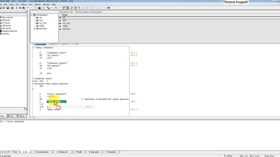Switch to the Program elements tab
The width and height of the screenshot is (280, 157).
(3, 116)
